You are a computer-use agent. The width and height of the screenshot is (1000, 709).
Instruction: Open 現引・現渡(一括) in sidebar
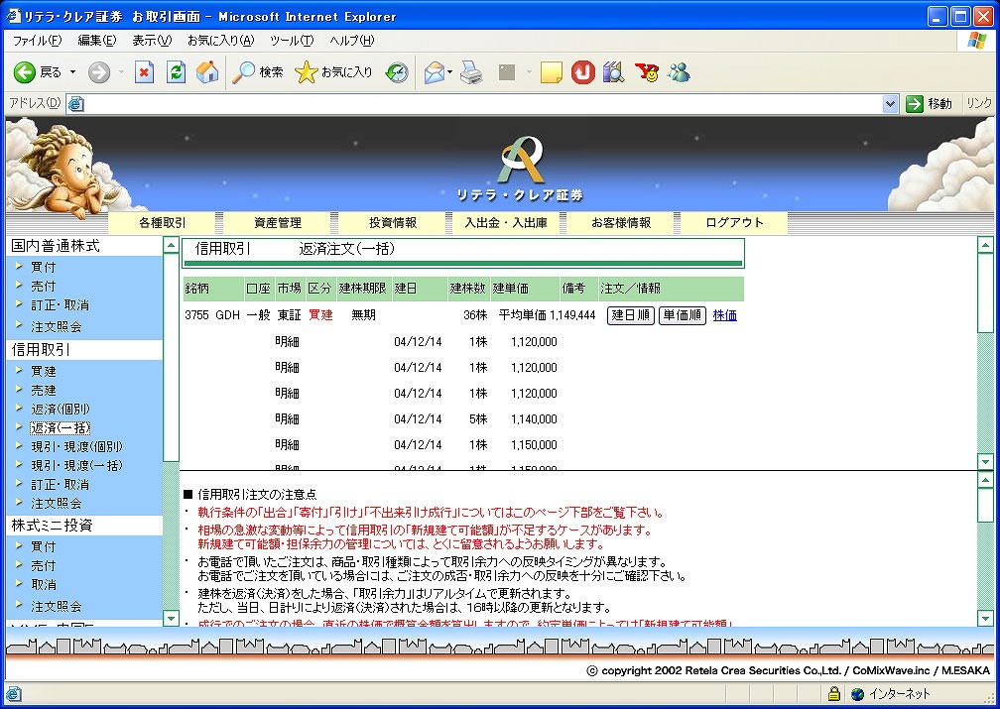click(x=76, y=465)
